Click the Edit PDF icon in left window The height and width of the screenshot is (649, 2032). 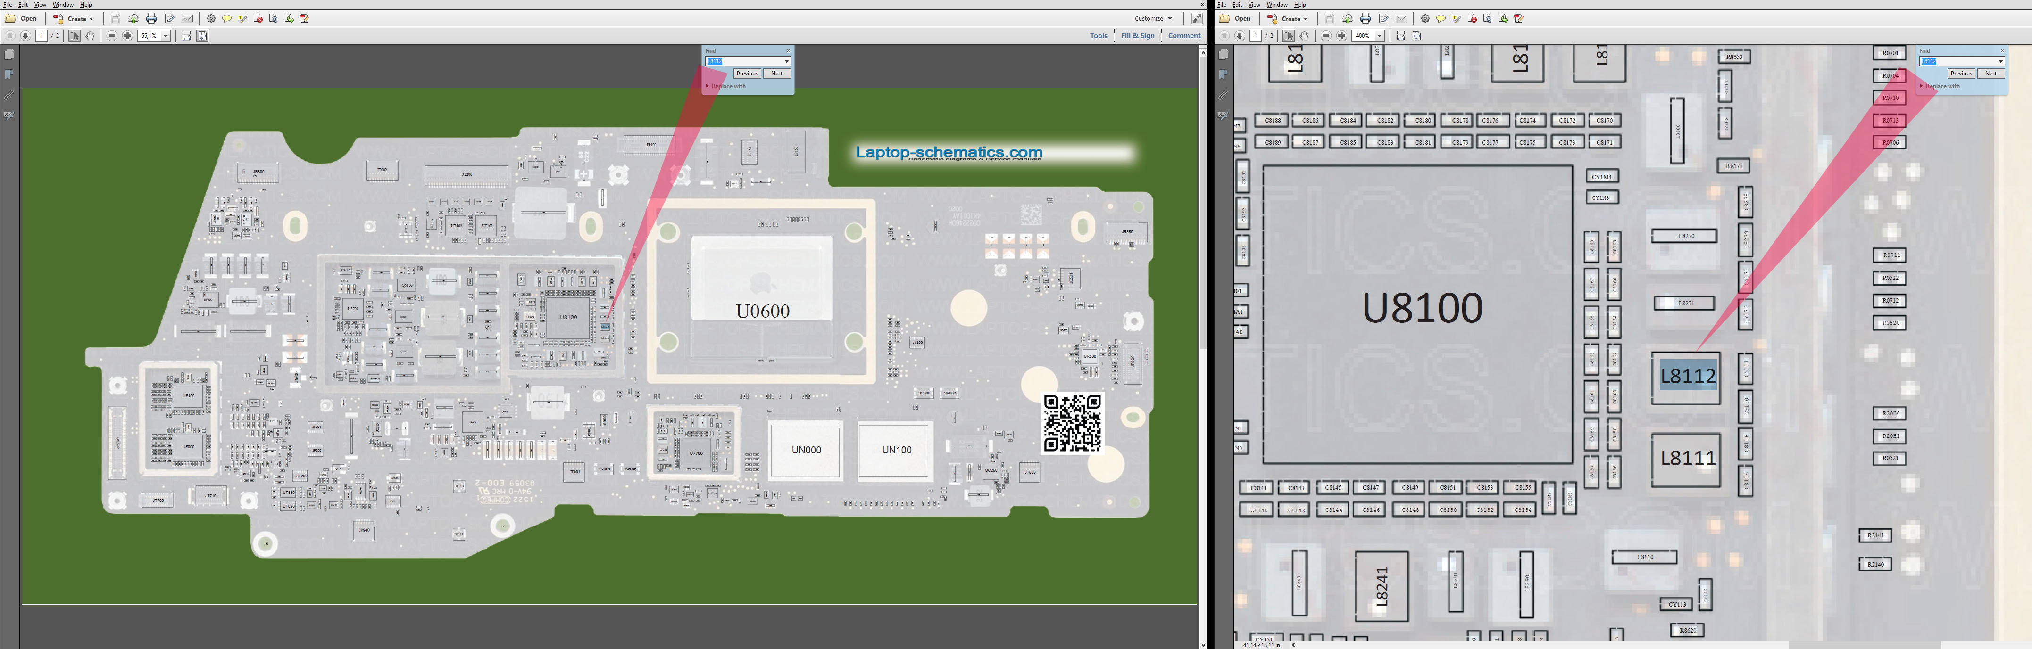[x=305, y=18]
